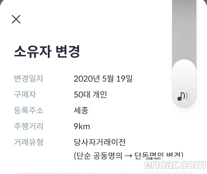Tap the music note volume icon
Image resolution: width=207 pixels, height=174 pixels.
pyautogui.click(x=183, y=96)
